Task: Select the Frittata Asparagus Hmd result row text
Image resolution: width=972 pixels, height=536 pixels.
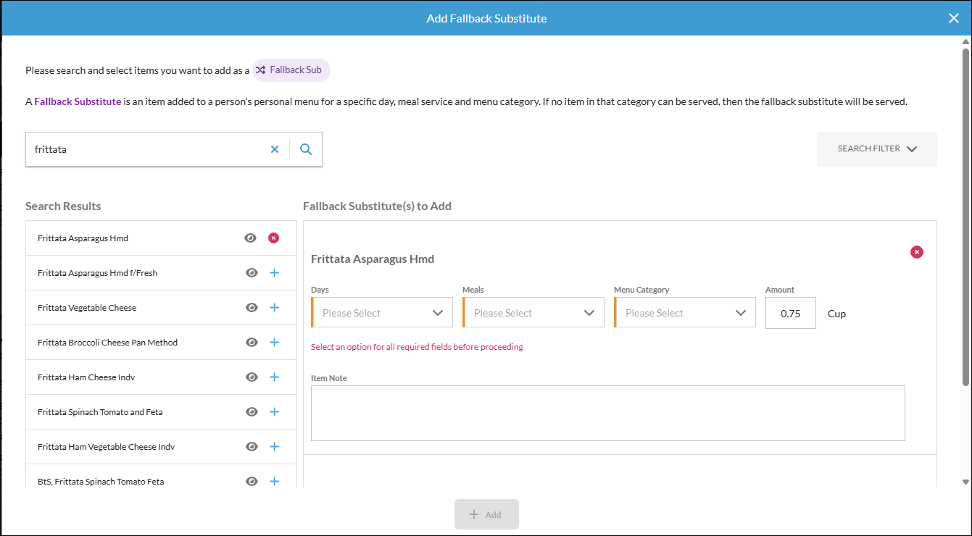Action: click(x=83, y=238)
